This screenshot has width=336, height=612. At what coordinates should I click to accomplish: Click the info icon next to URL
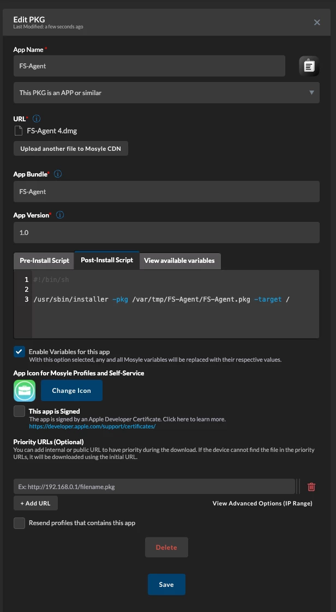tap(36, 119)
